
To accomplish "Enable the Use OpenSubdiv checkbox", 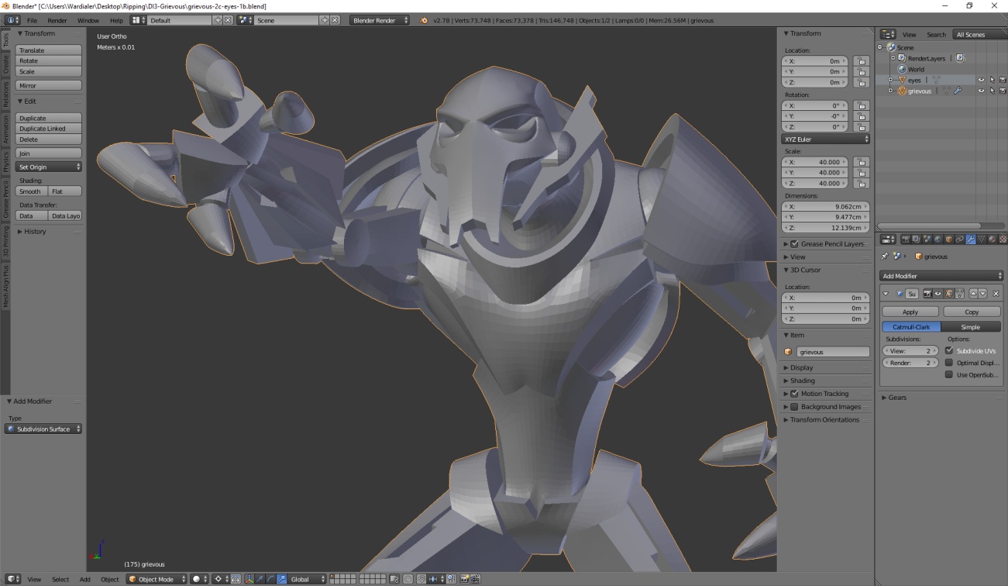I will [949, 374].
